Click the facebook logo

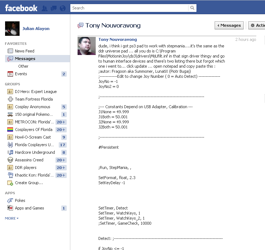tap(21, 8)
